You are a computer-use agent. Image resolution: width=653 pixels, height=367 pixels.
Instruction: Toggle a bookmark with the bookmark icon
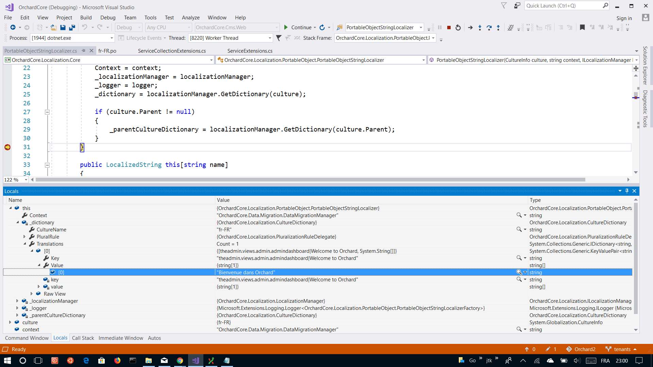582,28
